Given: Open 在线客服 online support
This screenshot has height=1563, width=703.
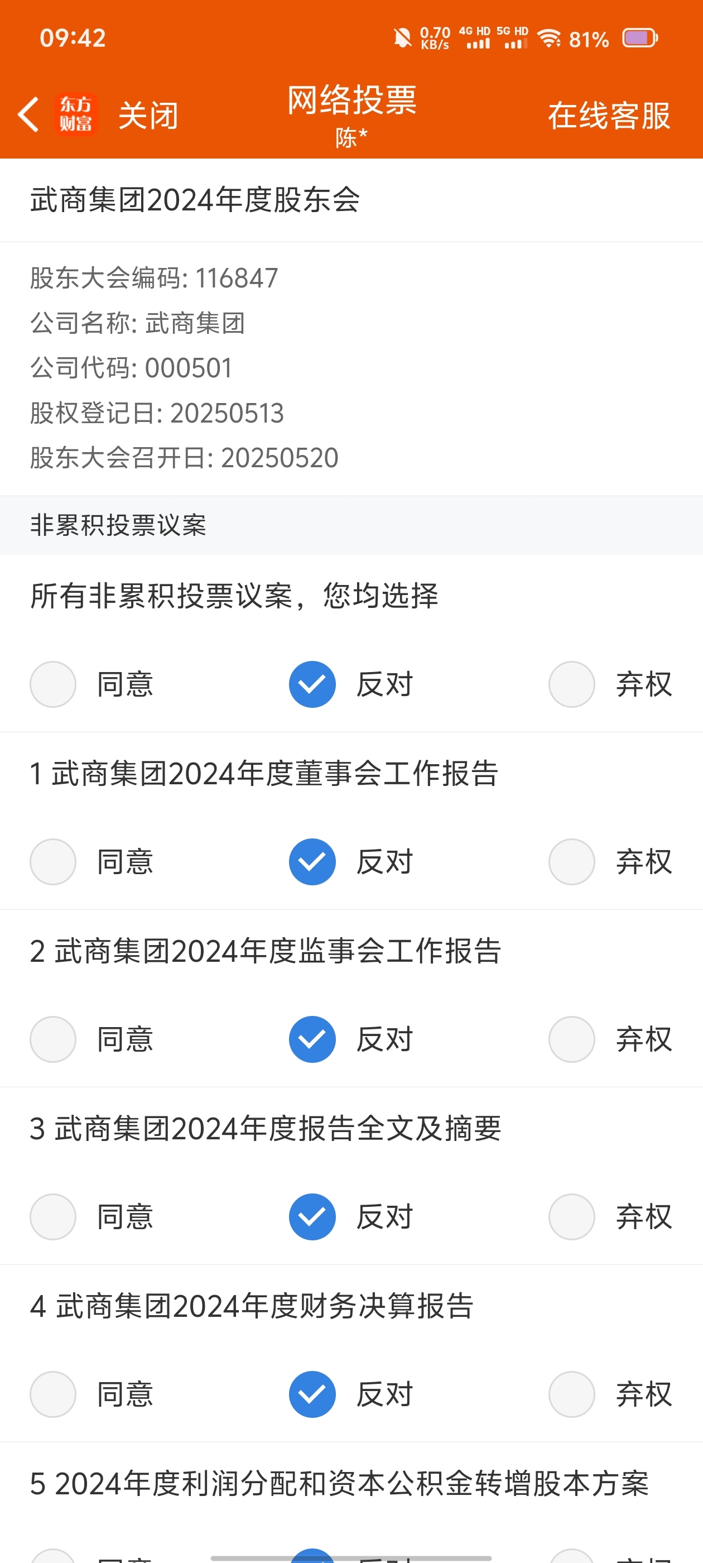Looking at the screenshot, I should pyautogui.click(x=609, y=114).
